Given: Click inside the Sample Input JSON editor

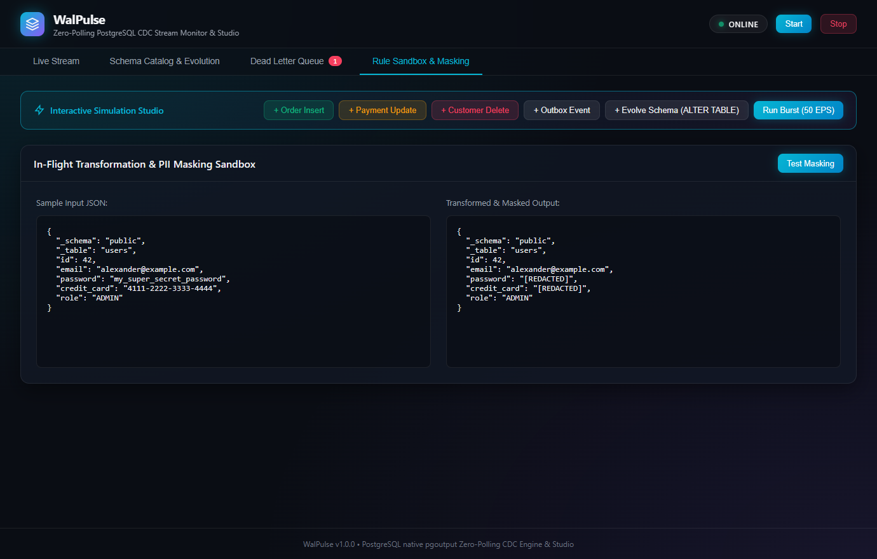Looking at the screenshot, I should 233,292.
